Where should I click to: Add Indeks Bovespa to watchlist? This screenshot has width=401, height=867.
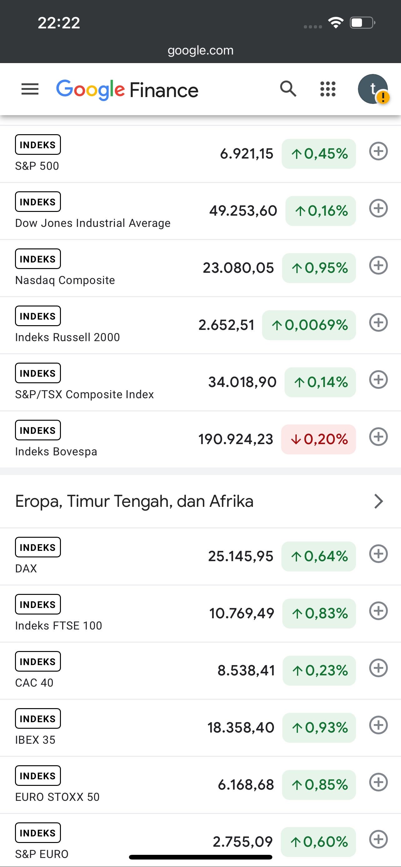(379, 437)
